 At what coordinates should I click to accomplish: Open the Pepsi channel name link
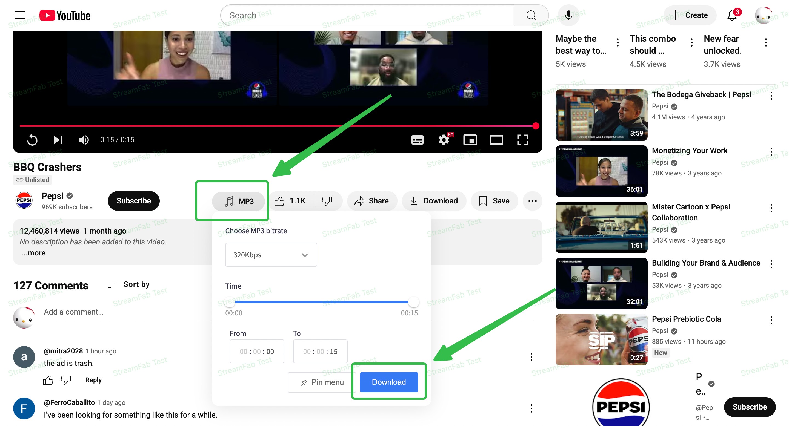pos(52,196)
